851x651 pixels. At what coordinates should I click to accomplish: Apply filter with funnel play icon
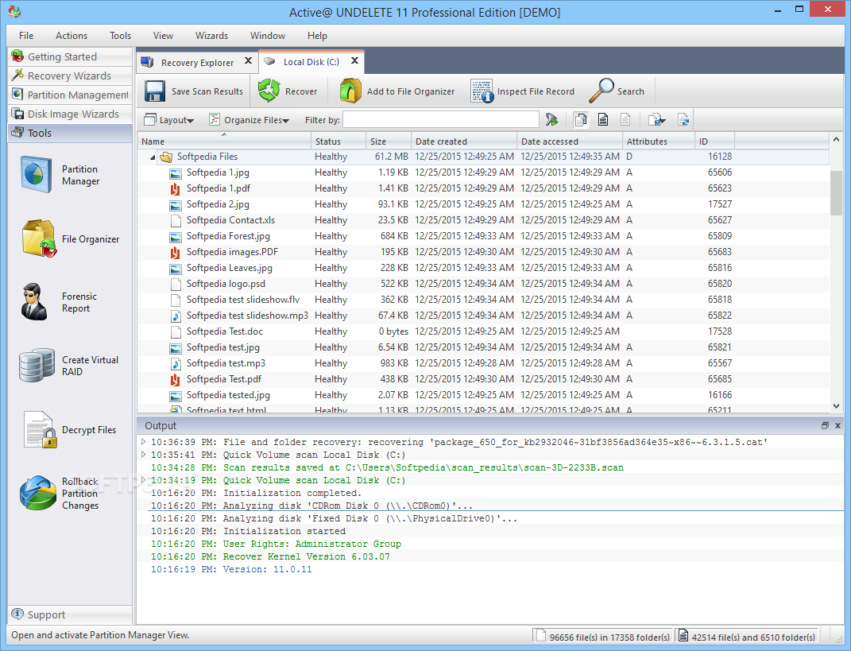point(552,119)
